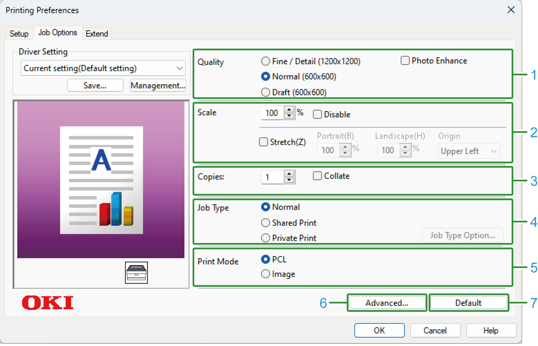
Task: Increase Copies count with up arrow
Action: 289,174
